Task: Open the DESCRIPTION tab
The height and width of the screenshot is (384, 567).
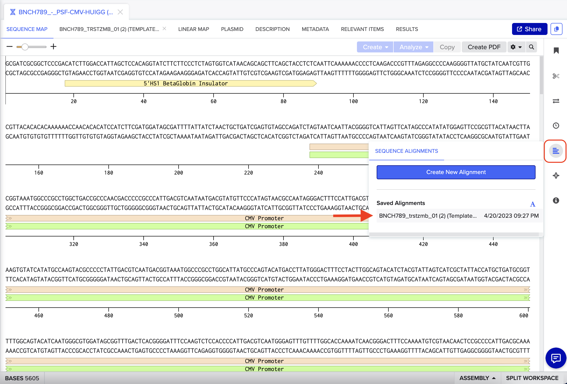Action: pyautogui.click(x=273, y=29)
